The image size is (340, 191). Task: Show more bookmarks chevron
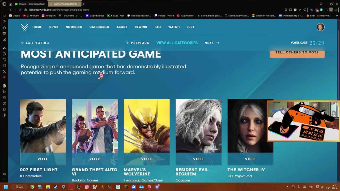coord(337,16)
